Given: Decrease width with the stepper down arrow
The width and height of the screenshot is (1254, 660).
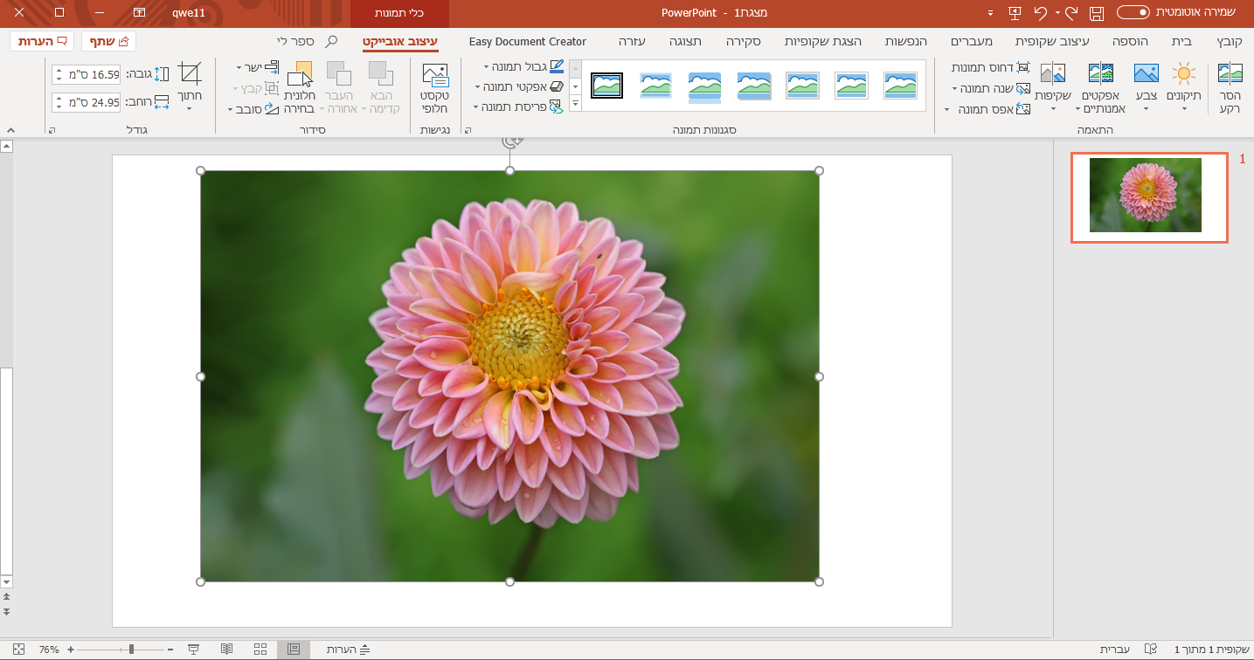Looking at the screenshot, I should click(x=59, y=107).
